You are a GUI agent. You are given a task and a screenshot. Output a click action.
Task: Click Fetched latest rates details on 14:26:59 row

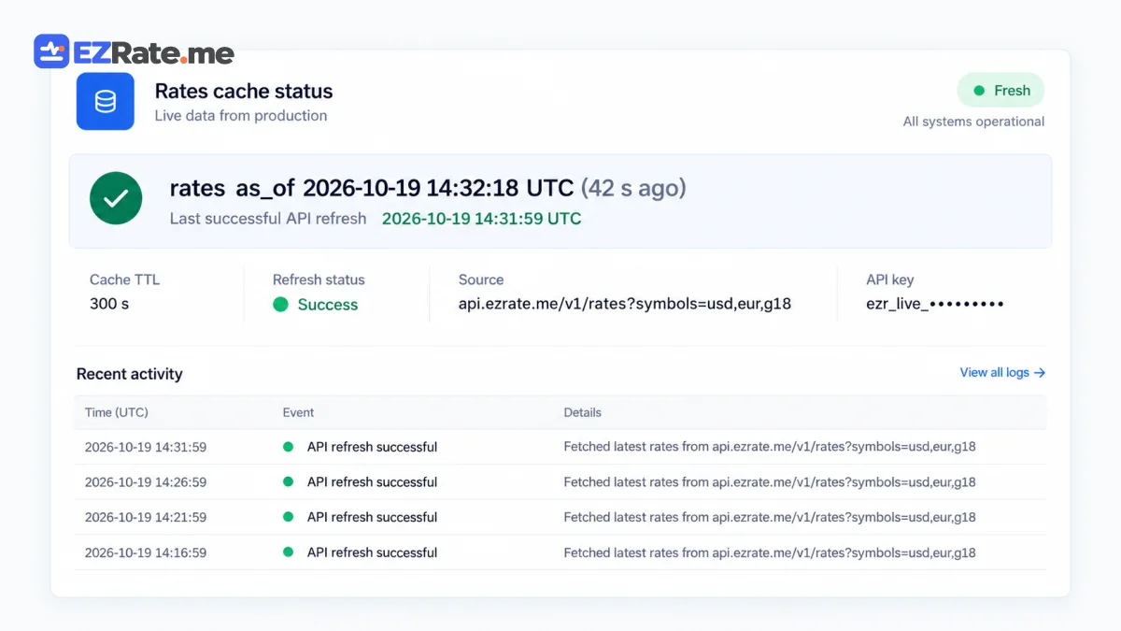click(x=770, y=482)
